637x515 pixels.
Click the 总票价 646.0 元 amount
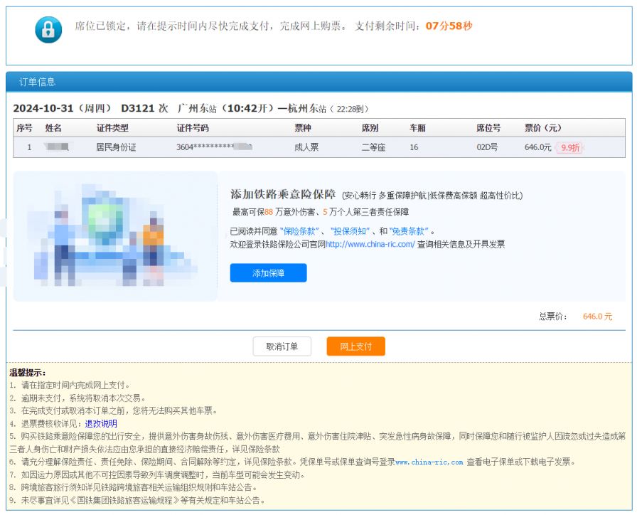tap(596, 317)
